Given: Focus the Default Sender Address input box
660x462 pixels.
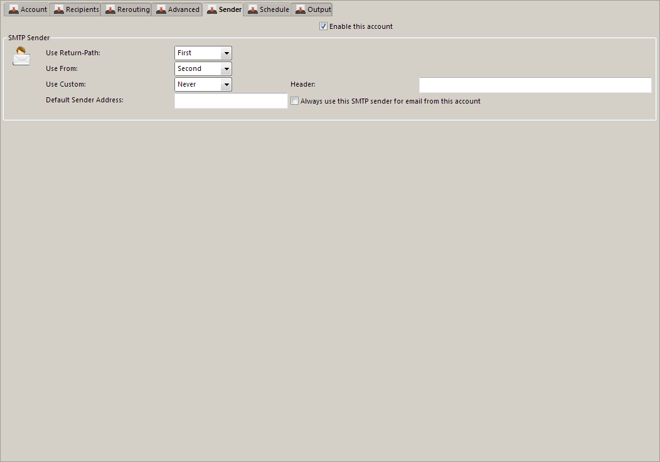Looking at the screenshot, I should (x=230, y=101).
